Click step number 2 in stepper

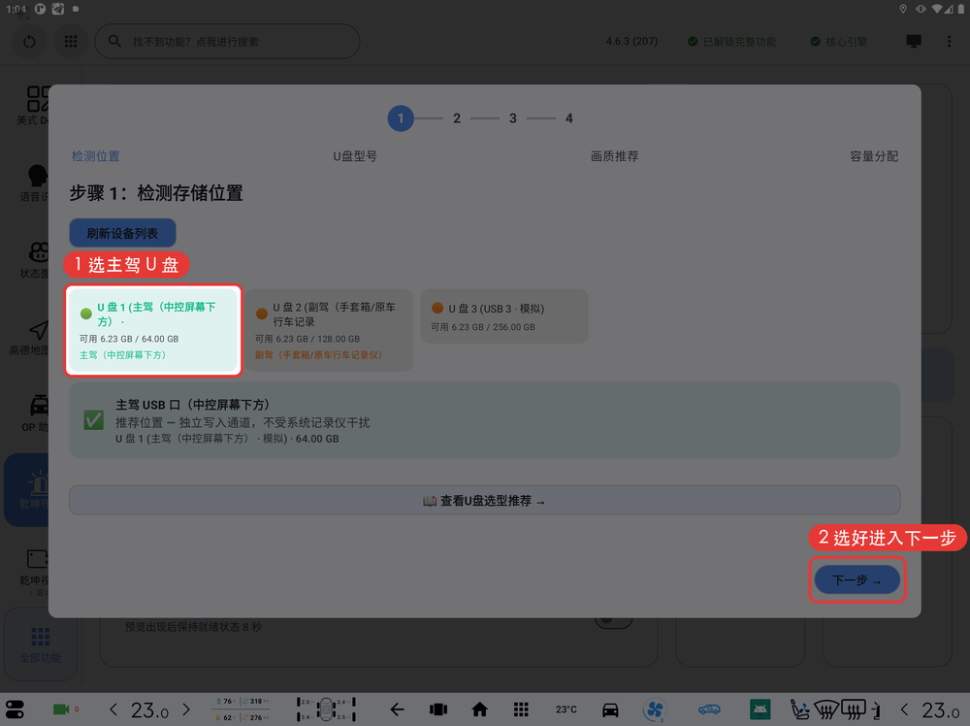pyautogui.click(x=457, y=118)
